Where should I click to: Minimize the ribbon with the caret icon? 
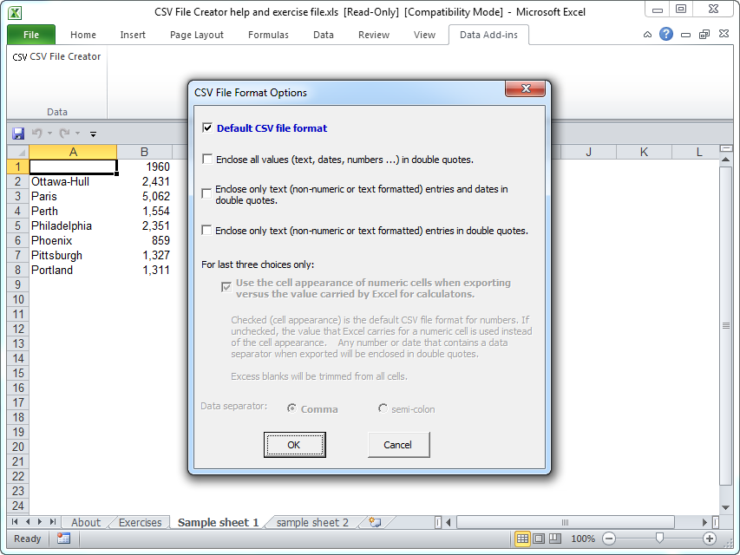coord(647,35)
